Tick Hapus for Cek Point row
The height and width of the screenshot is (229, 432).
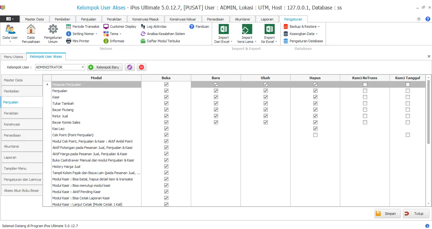315,135
